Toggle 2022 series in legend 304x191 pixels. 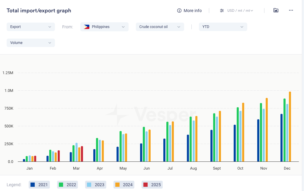pyautogui.click(x=68, y=185)
